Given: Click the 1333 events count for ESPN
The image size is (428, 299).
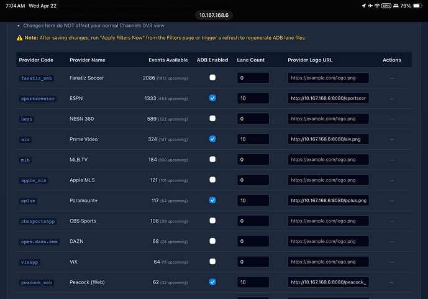Looking at the screenshot, I should (150, 98).
